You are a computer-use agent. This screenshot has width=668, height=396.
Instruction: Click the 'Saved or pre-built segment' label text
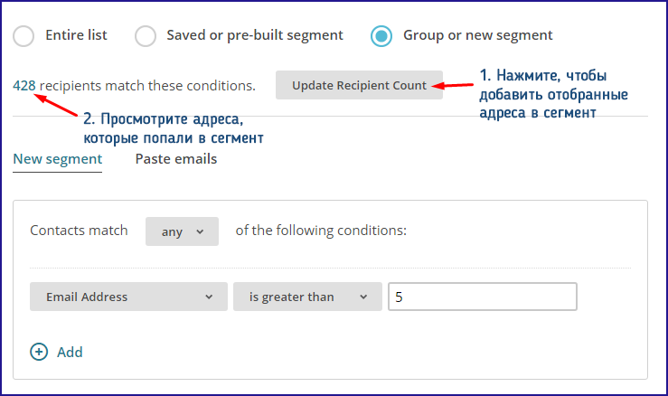(255, 35)
